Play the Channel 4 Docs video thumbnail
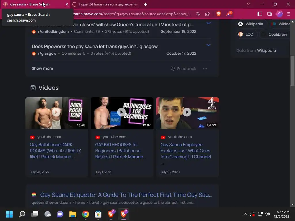The image size is (295, 221). (187, 113)
